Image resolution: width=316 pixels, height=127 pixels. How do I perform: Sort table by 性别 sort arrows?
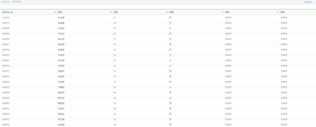coord(222,12)
